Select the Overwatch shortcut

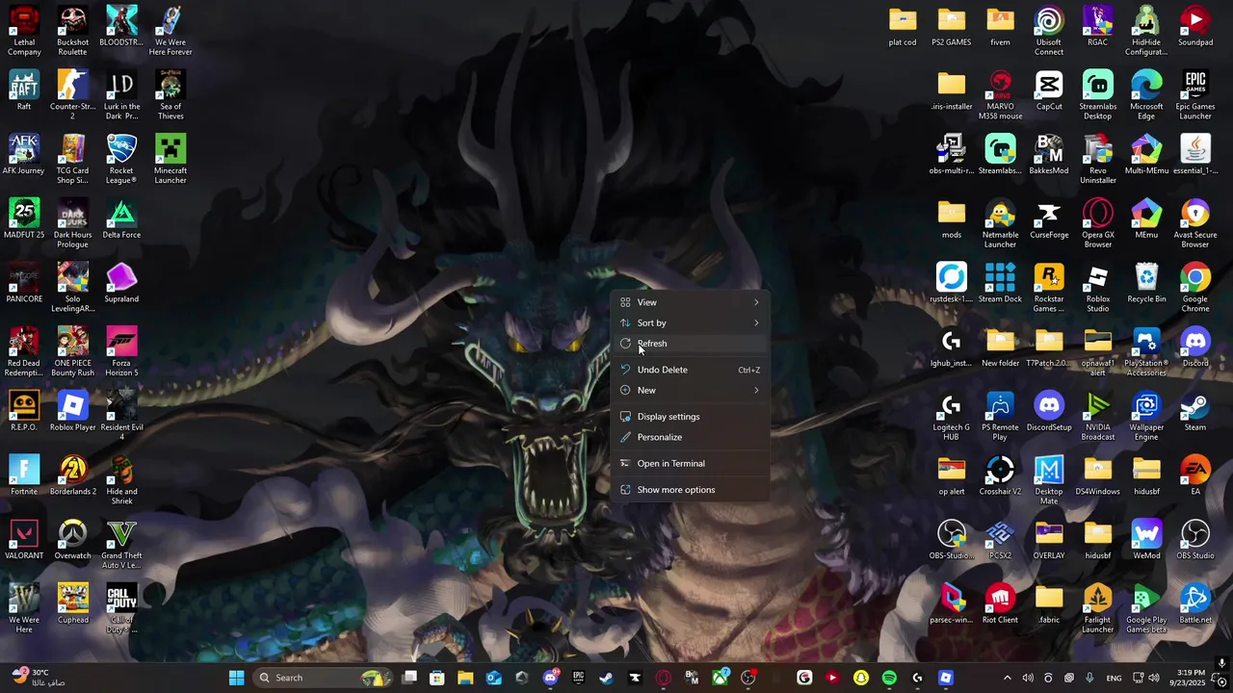[72, 540]
